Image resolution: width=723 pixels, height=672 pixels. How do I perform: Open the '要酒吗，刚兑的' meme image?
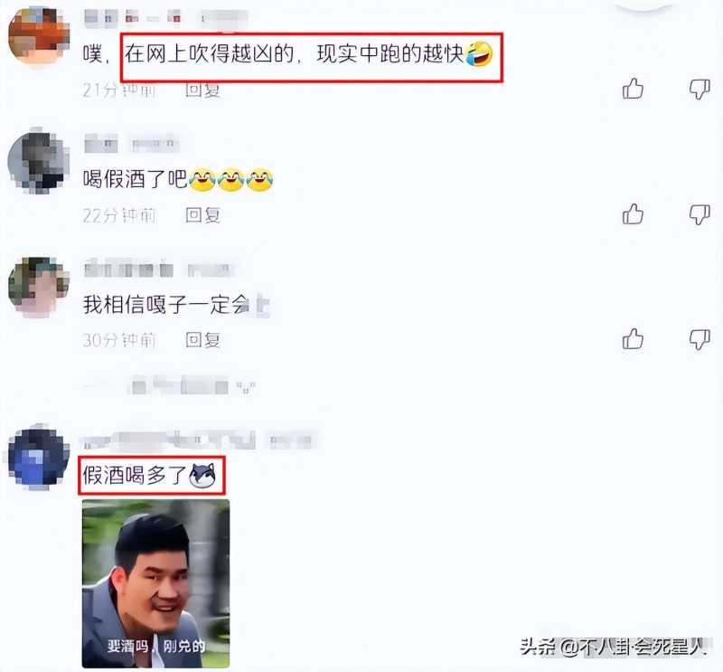click(155, 583)
